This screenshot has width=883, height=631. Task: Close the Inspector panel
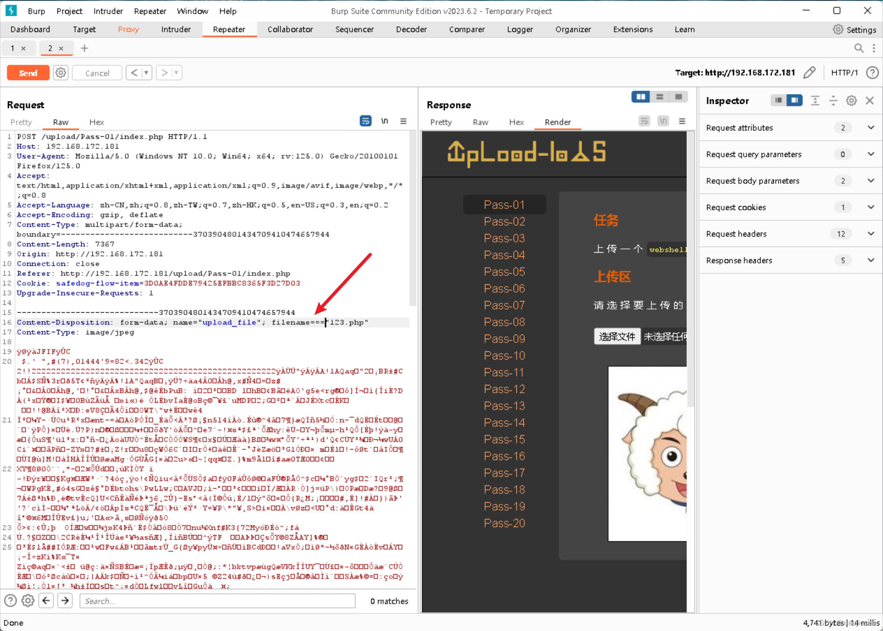pyautogui.click(x=869, y=101)
